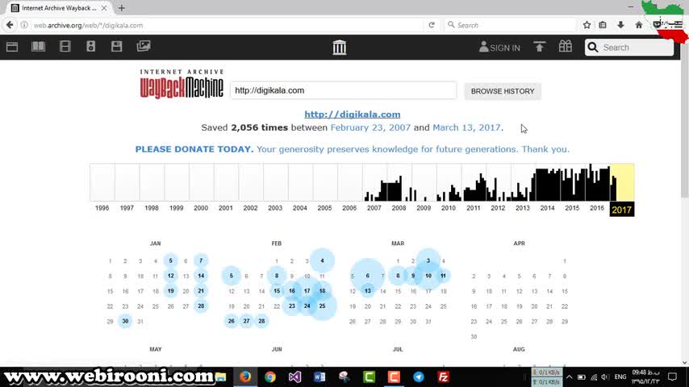Open the Video (film strip) archive icon
The height and width of the screenshot is (387, 689).
(x=65, y=46)
